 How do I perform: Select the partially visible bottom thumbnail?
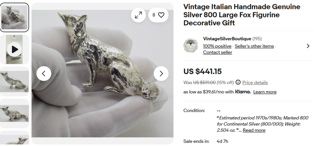[x=14, y=139]
